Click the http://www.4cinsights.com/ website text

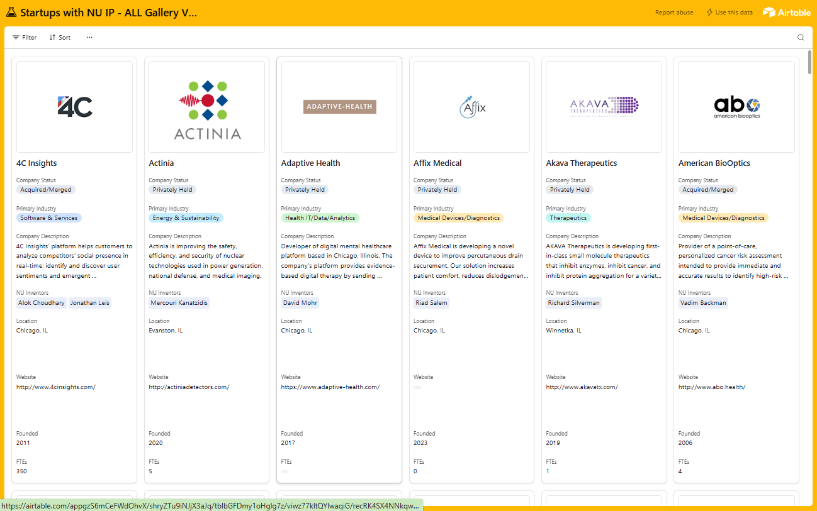[56, 387]
